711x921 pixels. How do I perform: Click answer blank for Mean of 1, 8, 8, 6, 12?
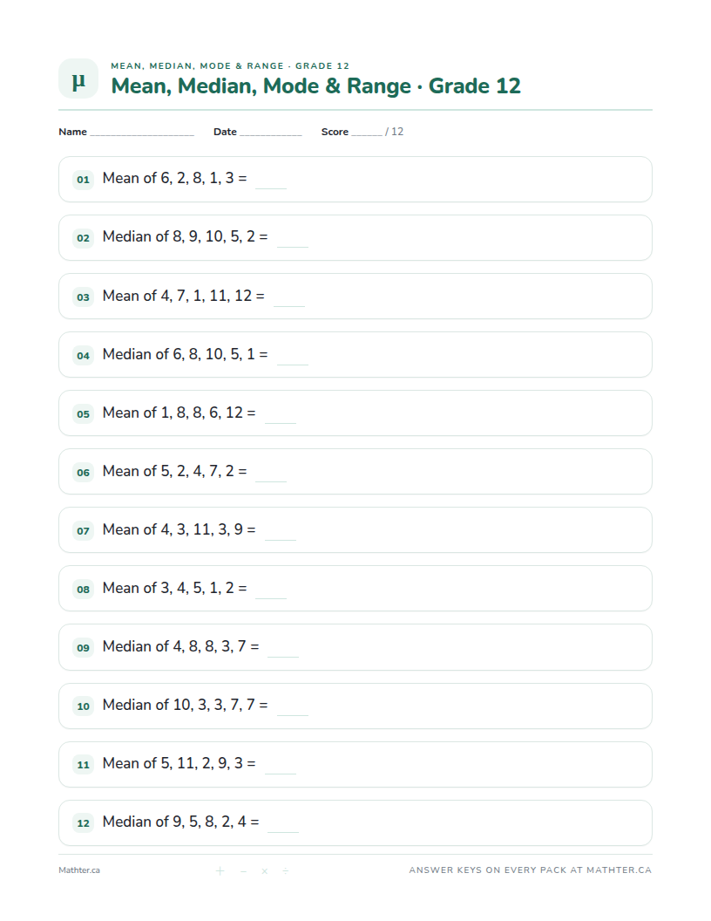tap(281, 422)
